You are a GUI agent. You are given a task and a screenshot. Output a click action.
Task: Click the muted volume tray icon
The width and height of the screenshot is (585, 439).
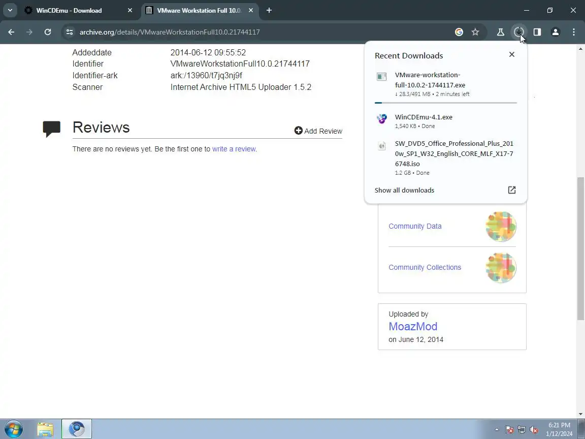coord(534,430)
